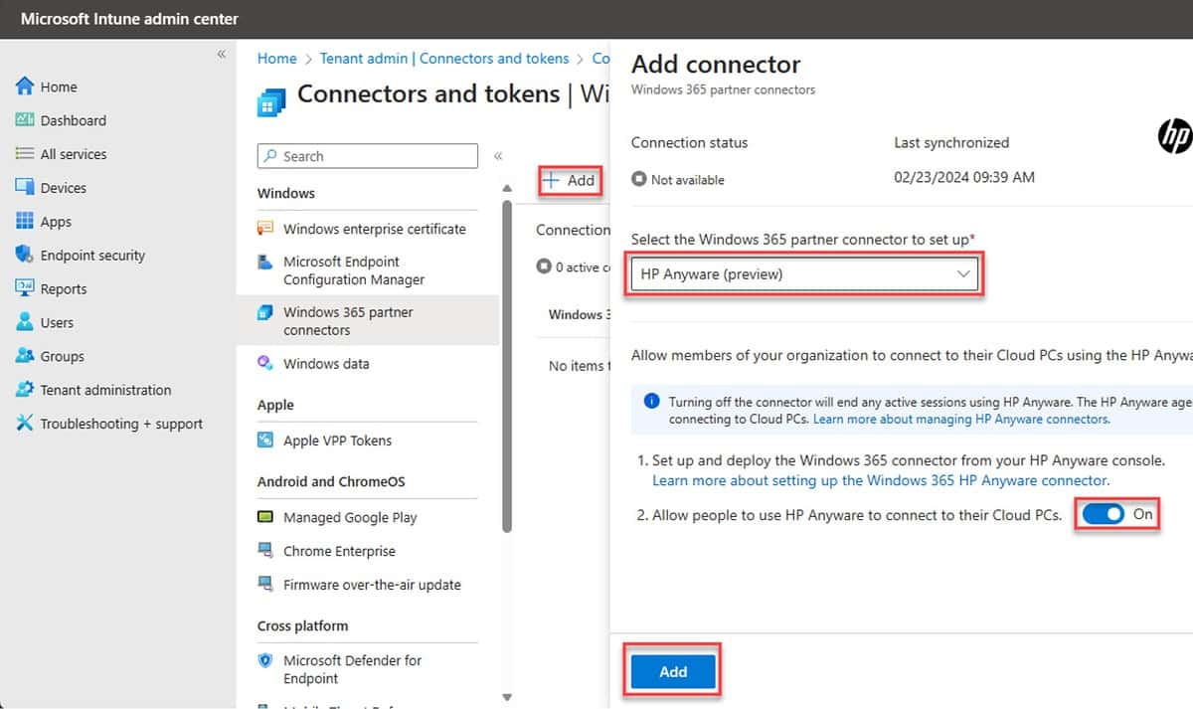
Task: Select the active connections radio indicator
Action: [544, 266]
